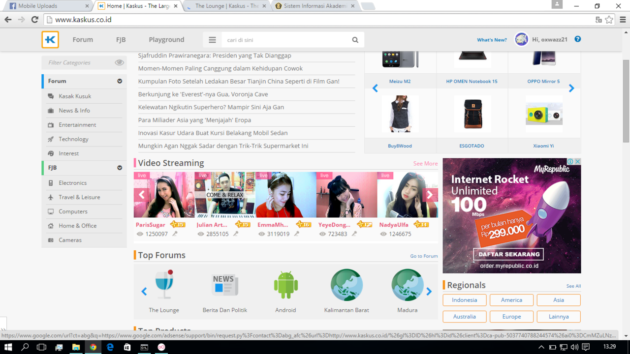Open Xiaomi Yi camera product thumbnail
Image resolution: width=630 pixels, height=354 pixels.
tap(544, 114)
